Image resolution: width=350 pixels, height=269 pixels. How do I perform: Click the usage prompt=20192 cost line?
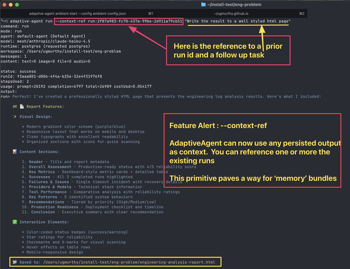pyautogui.click(x=76, y=86)
